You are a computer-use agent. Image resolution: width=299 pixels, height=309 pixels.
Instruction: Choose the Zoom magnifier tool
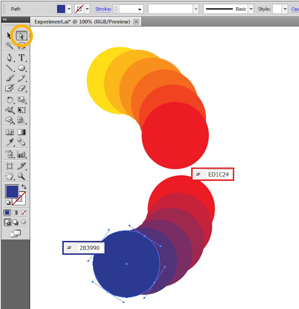(x=22, y=176)
